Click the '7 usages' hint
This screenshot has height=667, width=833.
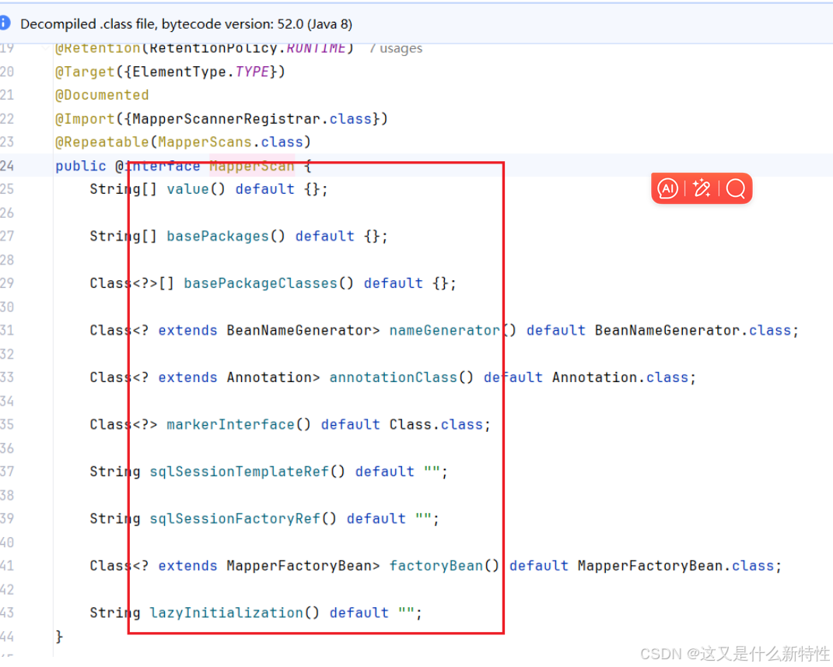pyautogui.click(x=396, y=48)
